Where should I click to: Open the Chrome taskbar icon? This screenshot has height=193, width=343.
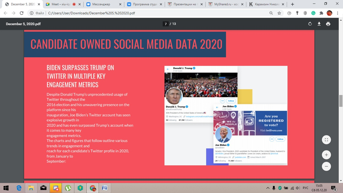(x=93, y=188)
